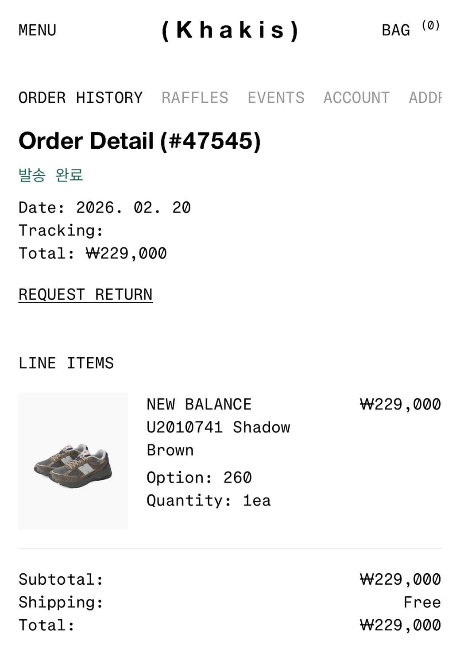
Task: Open the ACCOUNT tab
Action: (356, 97)
